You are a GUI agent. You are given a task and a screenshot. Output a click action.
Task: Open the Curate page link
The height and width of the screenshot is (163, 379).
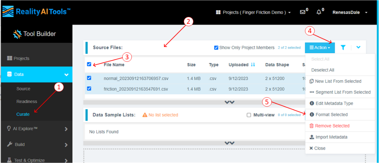[x=23, y=114]
